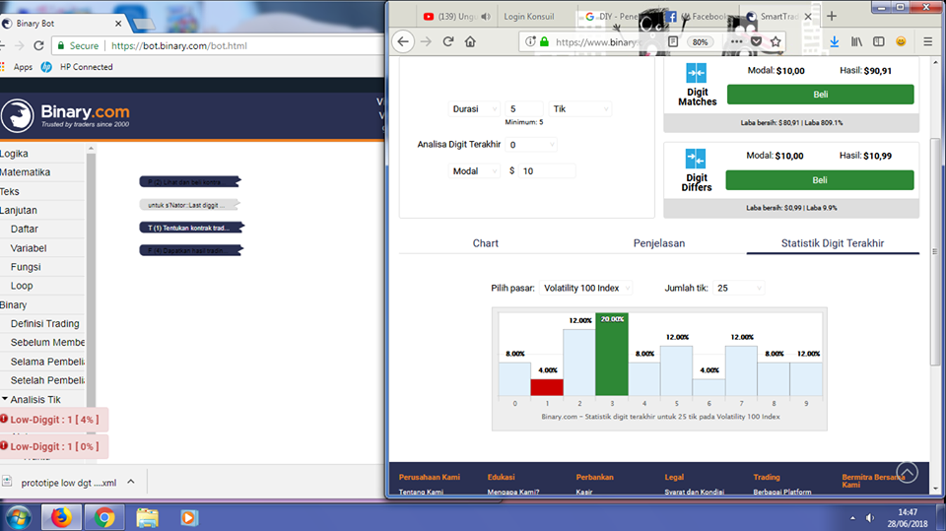Screen dimensions: 946x531
Task: Open Firefox downloads arrow
Action: (835, 41)
